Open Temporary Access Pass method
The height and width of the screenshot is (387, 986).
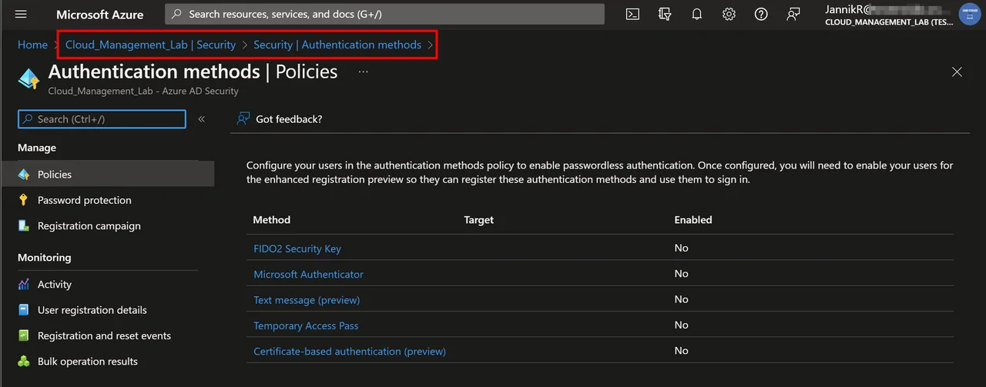pyautogui.click(x=306, y=325)
